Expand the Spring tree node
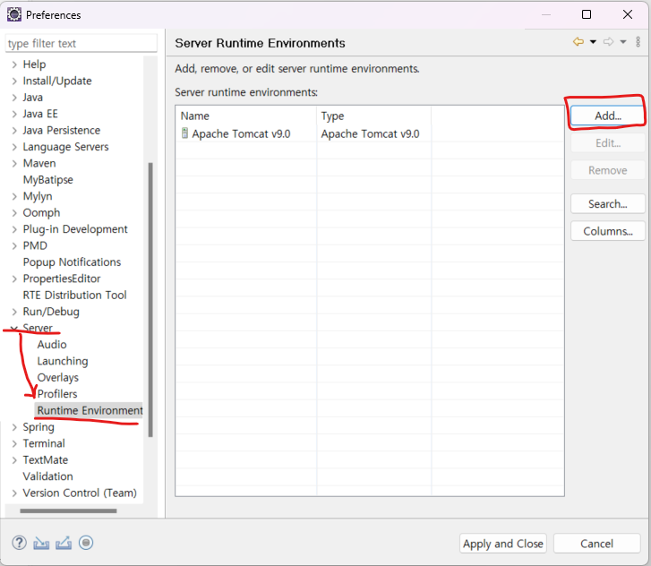This screenshot has width=651, height=566. click(x=14, y=427)
